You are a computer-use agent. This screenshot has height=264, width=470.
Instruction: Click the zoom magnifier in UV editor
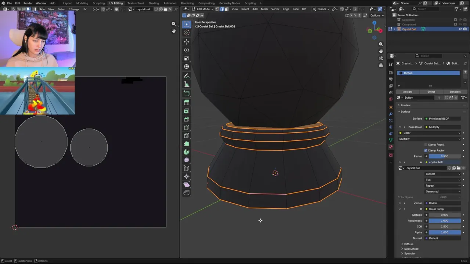pos(174,24)
